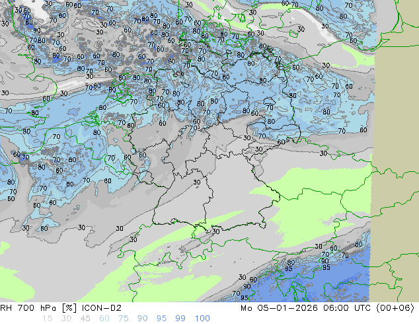This screenshot has width=419, height=324.
Task: Click the 'RH 700 hPa [%]' map title
Action: click(x=38, y=308)
